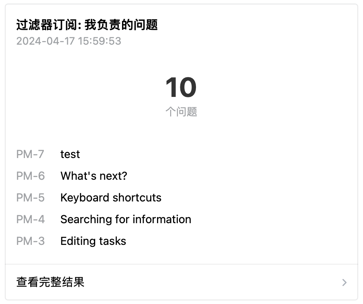Click the time 15:59:53

click(100, 41)
